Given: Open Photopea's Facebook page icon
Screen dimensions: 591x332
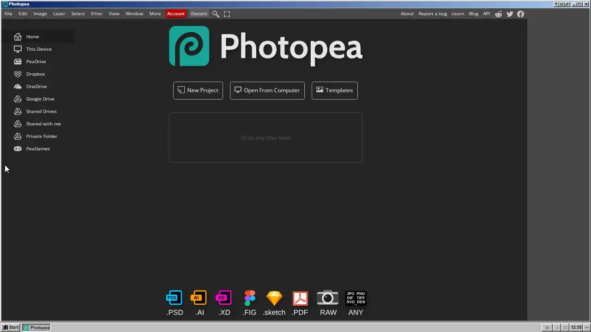Looking at the screenshot, I should tap(520, 14).
